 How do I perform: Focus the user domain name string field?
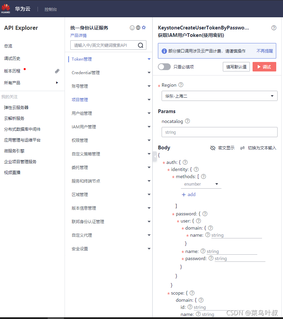[x=236, y=235]
